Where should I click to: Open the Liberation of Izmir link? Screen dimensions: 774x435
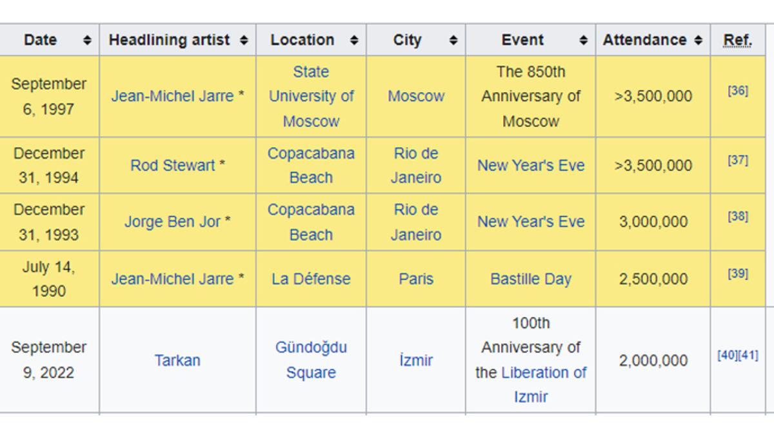[543, 373]
